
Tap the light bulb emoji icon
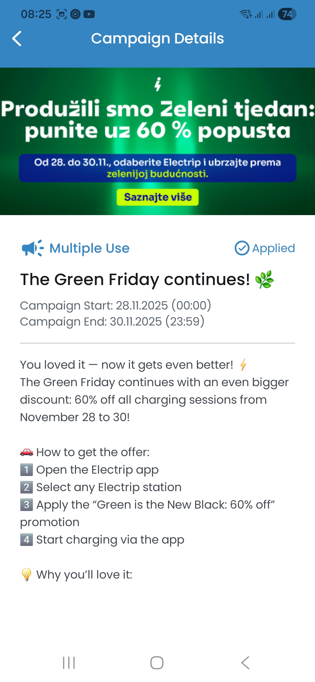(x=27, y=574)
